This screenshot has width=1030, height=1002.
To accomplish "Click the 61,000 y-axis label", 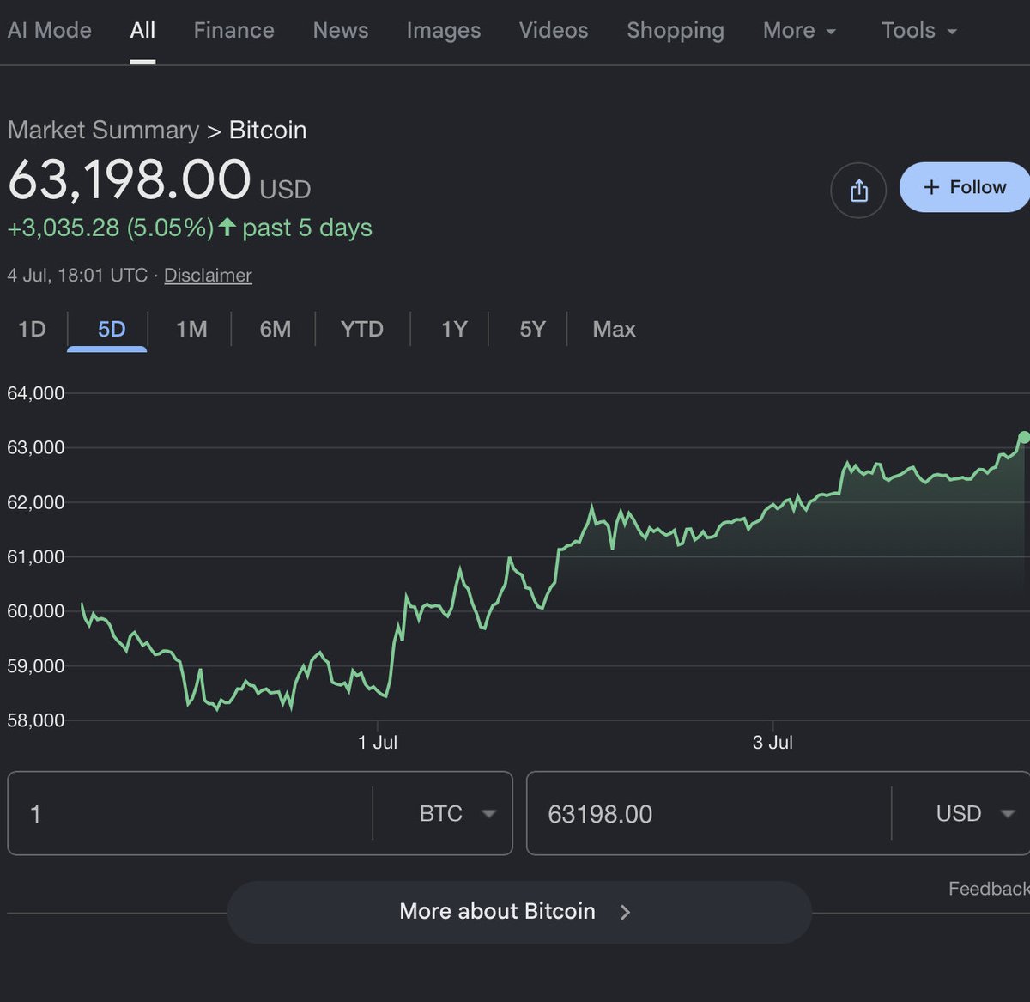I will click(36, 556).
